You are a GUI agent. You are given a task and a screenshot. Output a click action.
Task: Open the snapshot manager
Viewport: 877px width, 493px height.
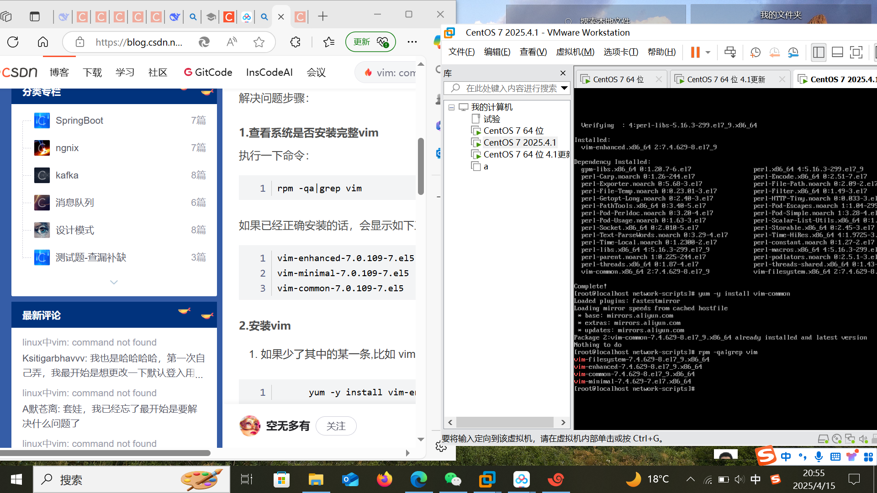[x=793, y=52]
